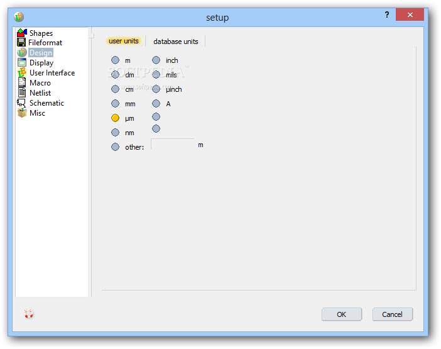Open the Shapes settings page

pyautogui.click(x=41, y=33)
